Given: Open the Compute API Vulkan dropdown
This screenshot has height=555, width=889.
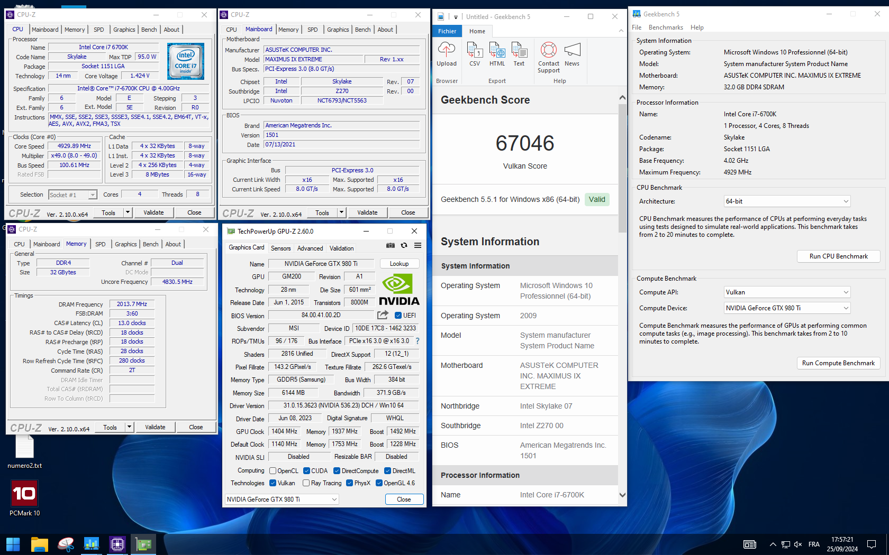Looking at the screenshot, I should [x=787, y=292].
